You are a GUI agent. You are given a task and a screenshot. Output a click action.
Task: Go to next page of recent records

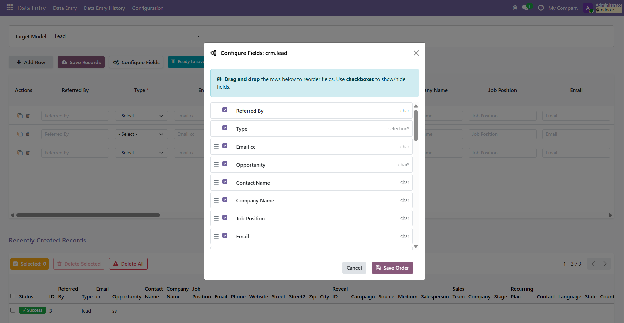(x=605, y=263)
